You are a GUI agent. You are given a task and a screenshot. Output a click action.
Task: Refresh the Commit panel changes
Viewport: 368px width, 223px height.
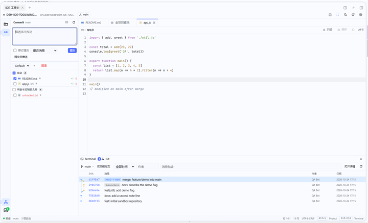tap(74, 22)
